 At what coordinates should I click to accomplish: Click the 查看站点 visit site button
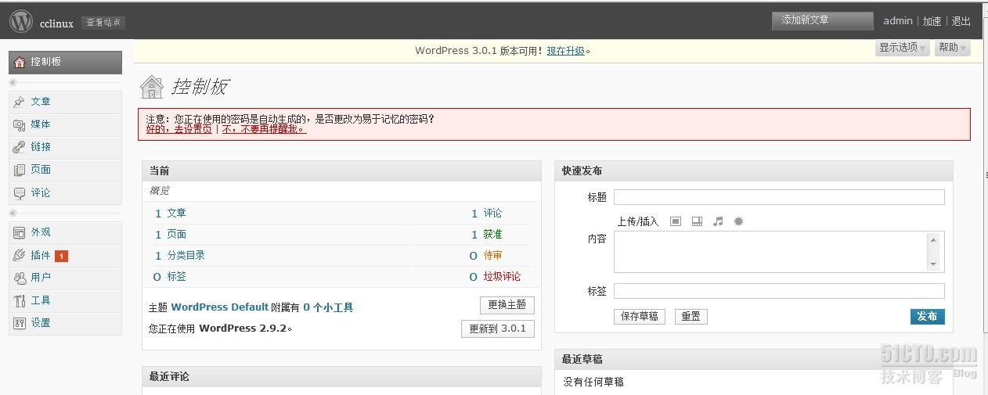point(103,23)
